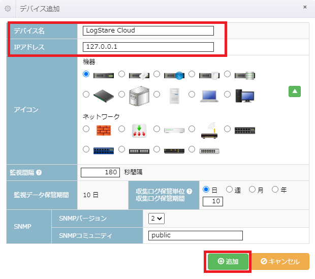Click the file server document icon
315x279 pixels.
tap(209, 76)
